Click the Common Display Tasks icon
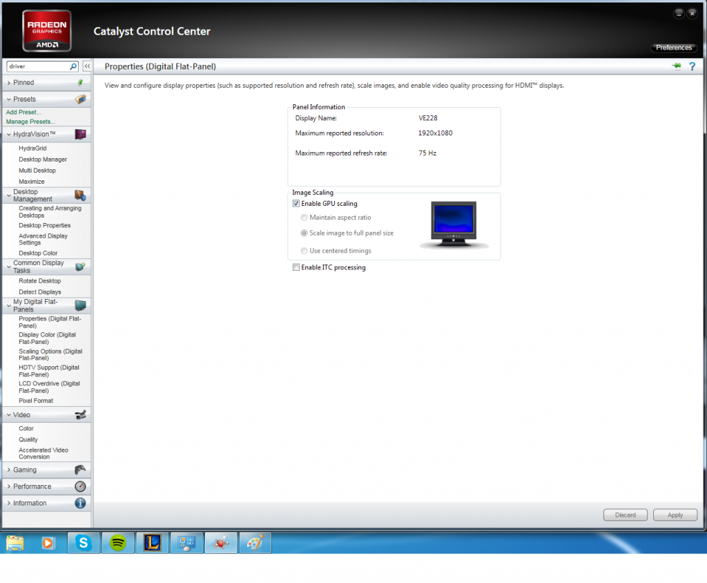 coord(80,267)
